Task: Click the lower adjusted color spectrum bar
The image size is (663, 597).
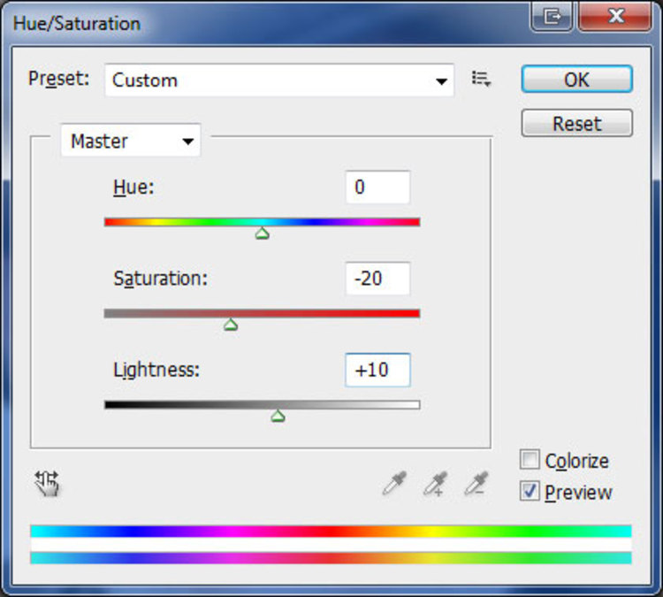Action: [x=331, y=558]
